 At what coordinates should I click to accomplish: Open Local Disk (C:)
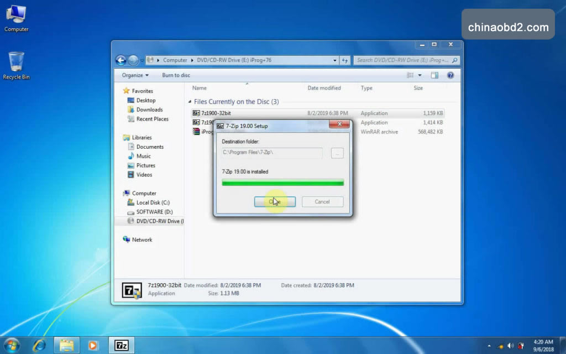click(x=153, y=202)
